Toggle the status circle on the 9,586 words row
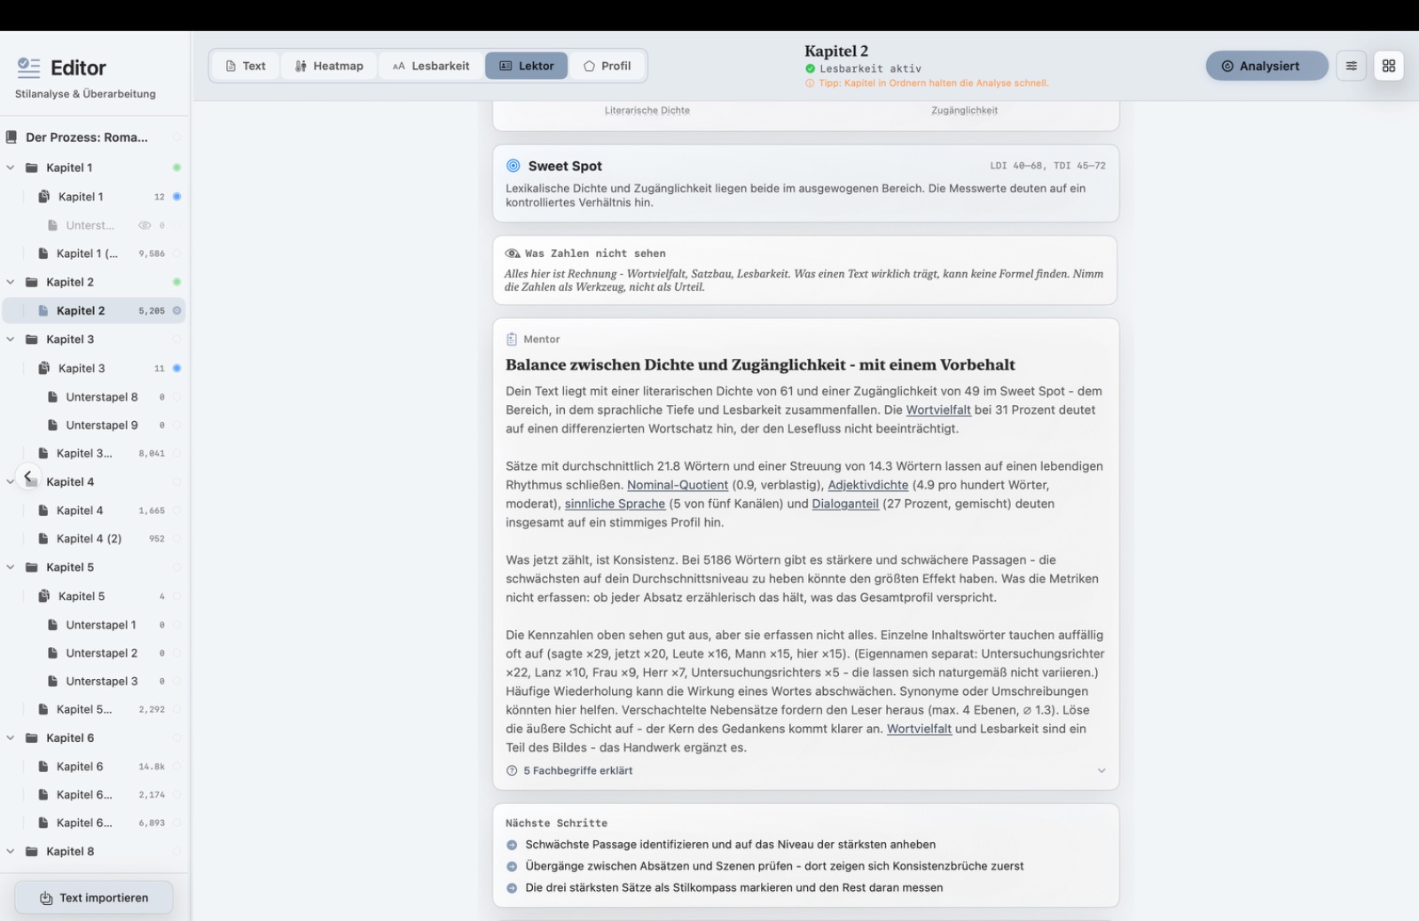 coord(176,254)
